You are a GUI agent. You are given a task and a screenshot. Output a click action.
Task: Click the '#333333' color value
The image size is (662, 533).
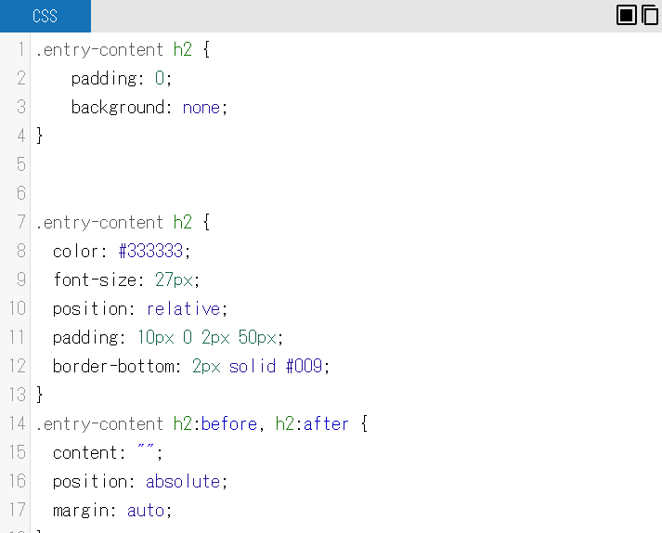150,251
